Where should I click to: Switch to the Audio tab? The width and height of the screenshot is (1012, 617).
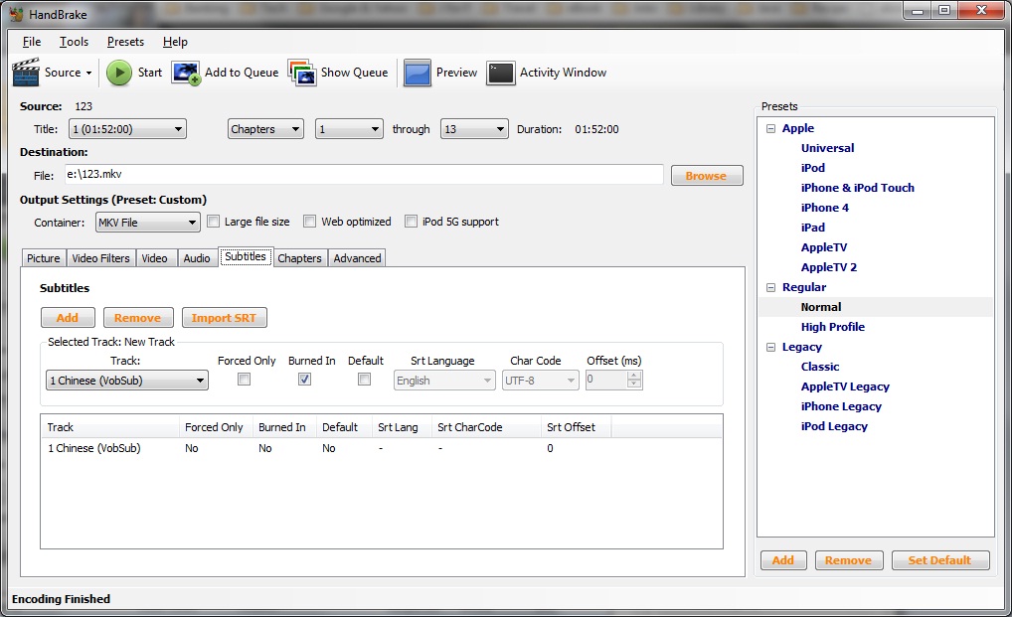[197, 258]
